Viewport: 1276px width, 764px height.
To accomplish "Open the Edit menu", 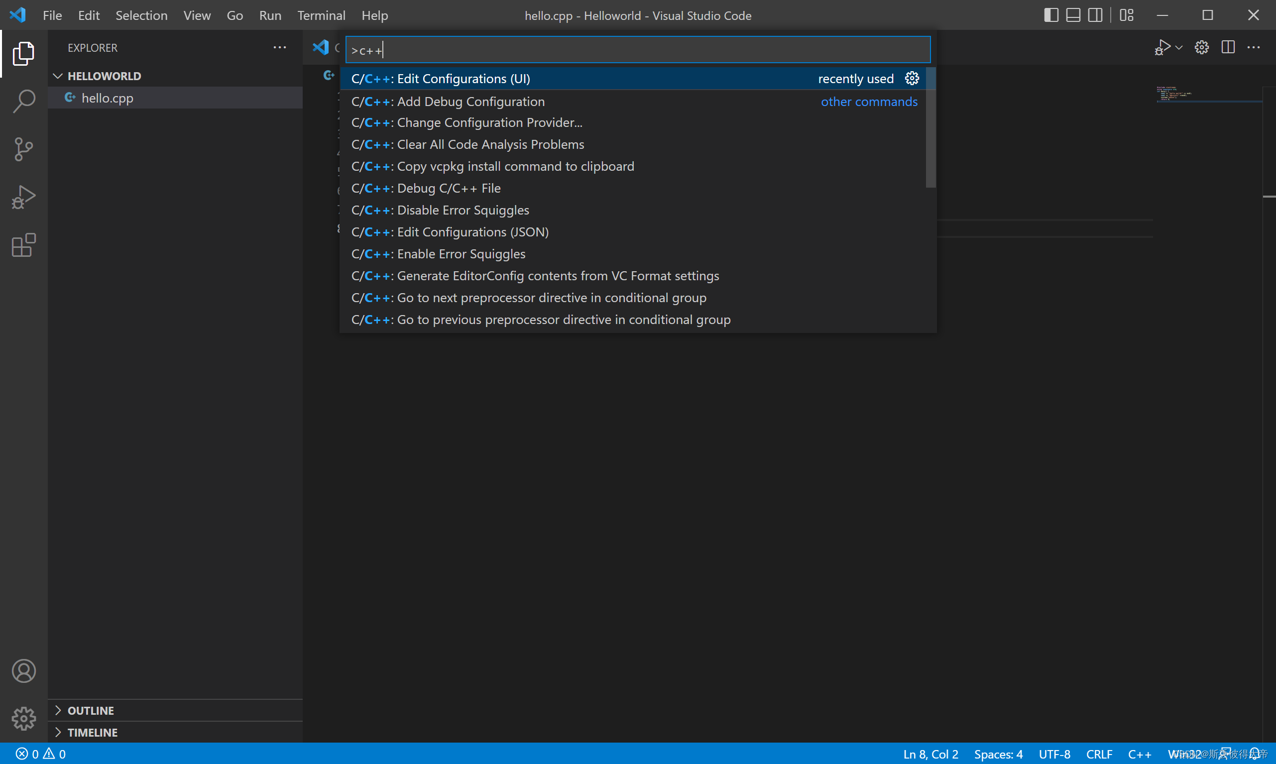I will coord(89,15).
